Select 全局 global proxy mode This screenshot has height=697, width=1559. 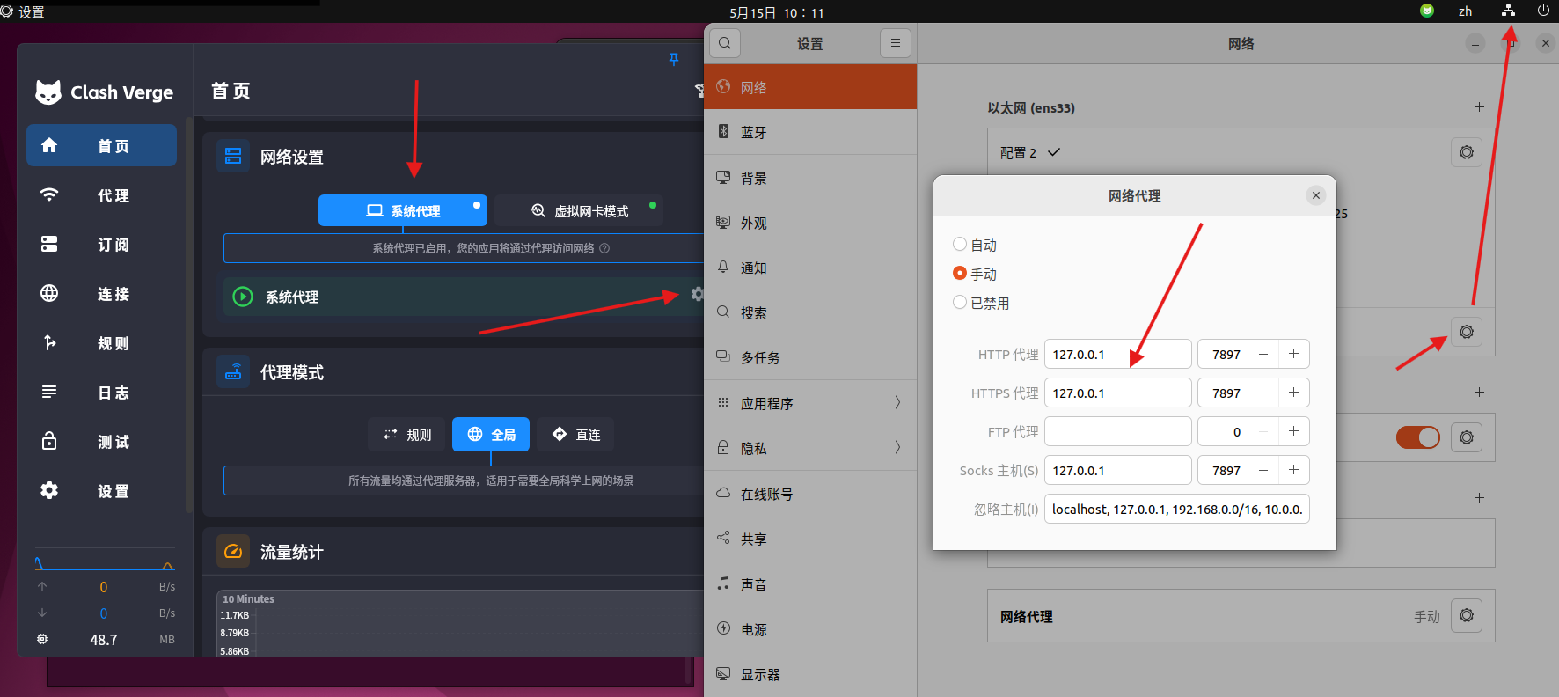coord(491,435)
